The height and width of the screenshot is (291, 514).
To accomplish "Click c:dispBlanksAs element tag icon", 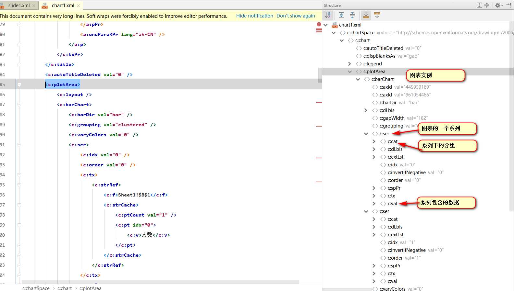I will coord(359,56).
